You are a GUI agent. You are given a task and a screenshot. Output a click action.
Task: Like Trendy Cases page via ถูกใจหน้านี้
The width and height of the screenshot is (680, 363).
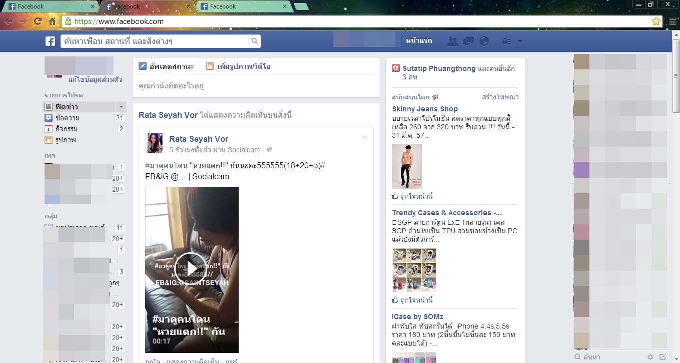pos(417,300)
